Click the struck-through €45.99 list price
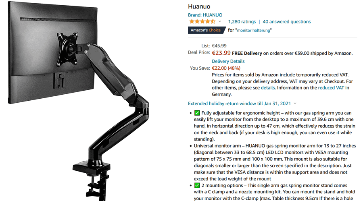The image size is (363, 201). pos(219,46)
